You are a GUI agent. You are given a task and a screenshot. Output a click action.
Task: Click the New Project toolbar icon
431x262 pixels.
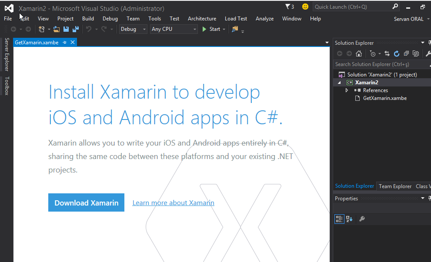[41, 29]
